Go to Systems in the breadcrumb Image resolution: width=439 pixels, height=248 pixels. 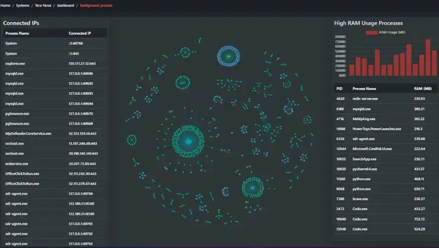pos(22,5)
